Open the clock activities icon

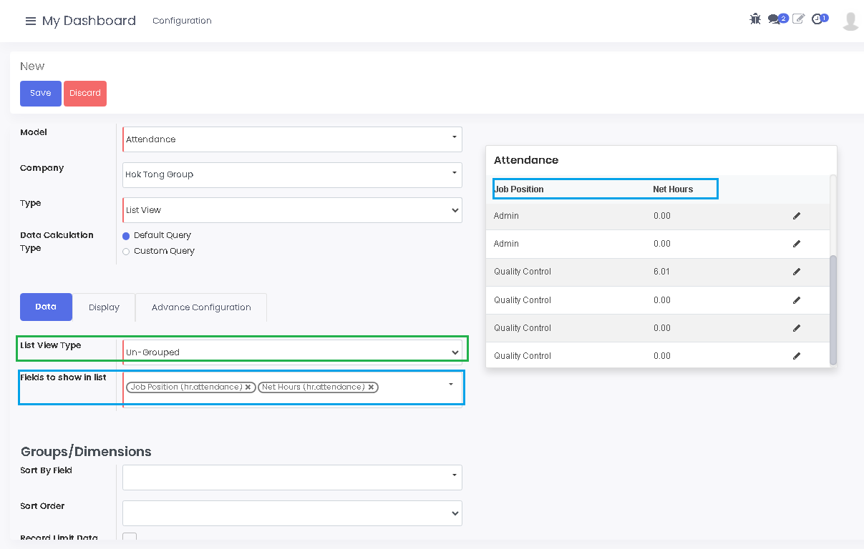pyautogui.click(x=817, y=19)
